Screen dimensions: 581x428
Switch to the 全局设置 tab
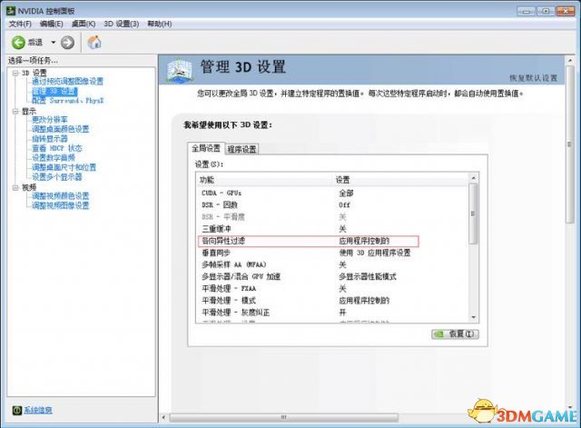coord(206,148)
